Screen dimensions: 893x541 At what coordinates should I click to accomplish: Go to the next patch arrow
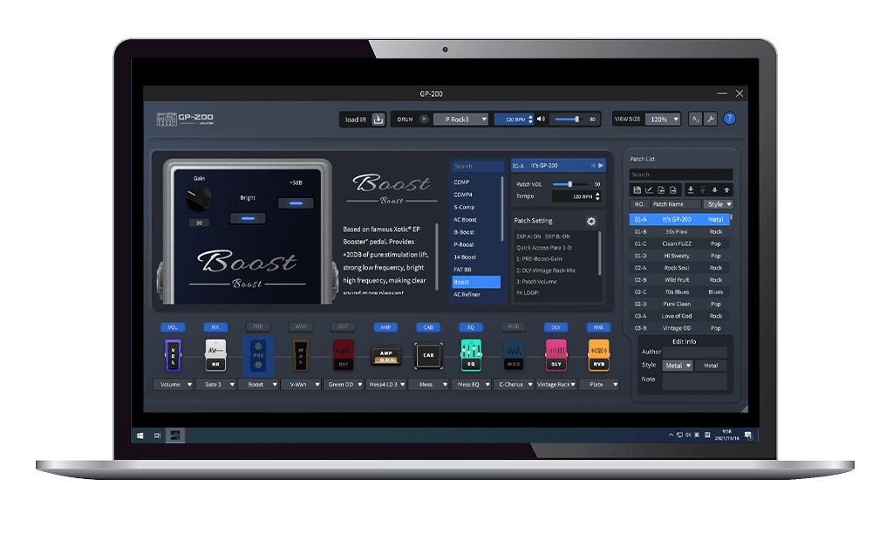(x=600, y=165)
